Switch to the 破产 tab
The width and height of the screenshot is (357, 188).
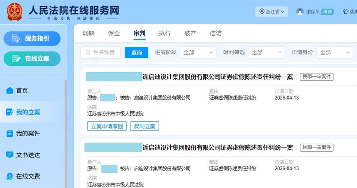190,33
